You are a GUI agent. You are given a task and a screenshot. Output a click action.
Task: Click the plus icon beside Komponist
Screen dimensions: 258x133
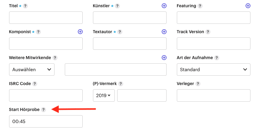[x=80, y=32]
